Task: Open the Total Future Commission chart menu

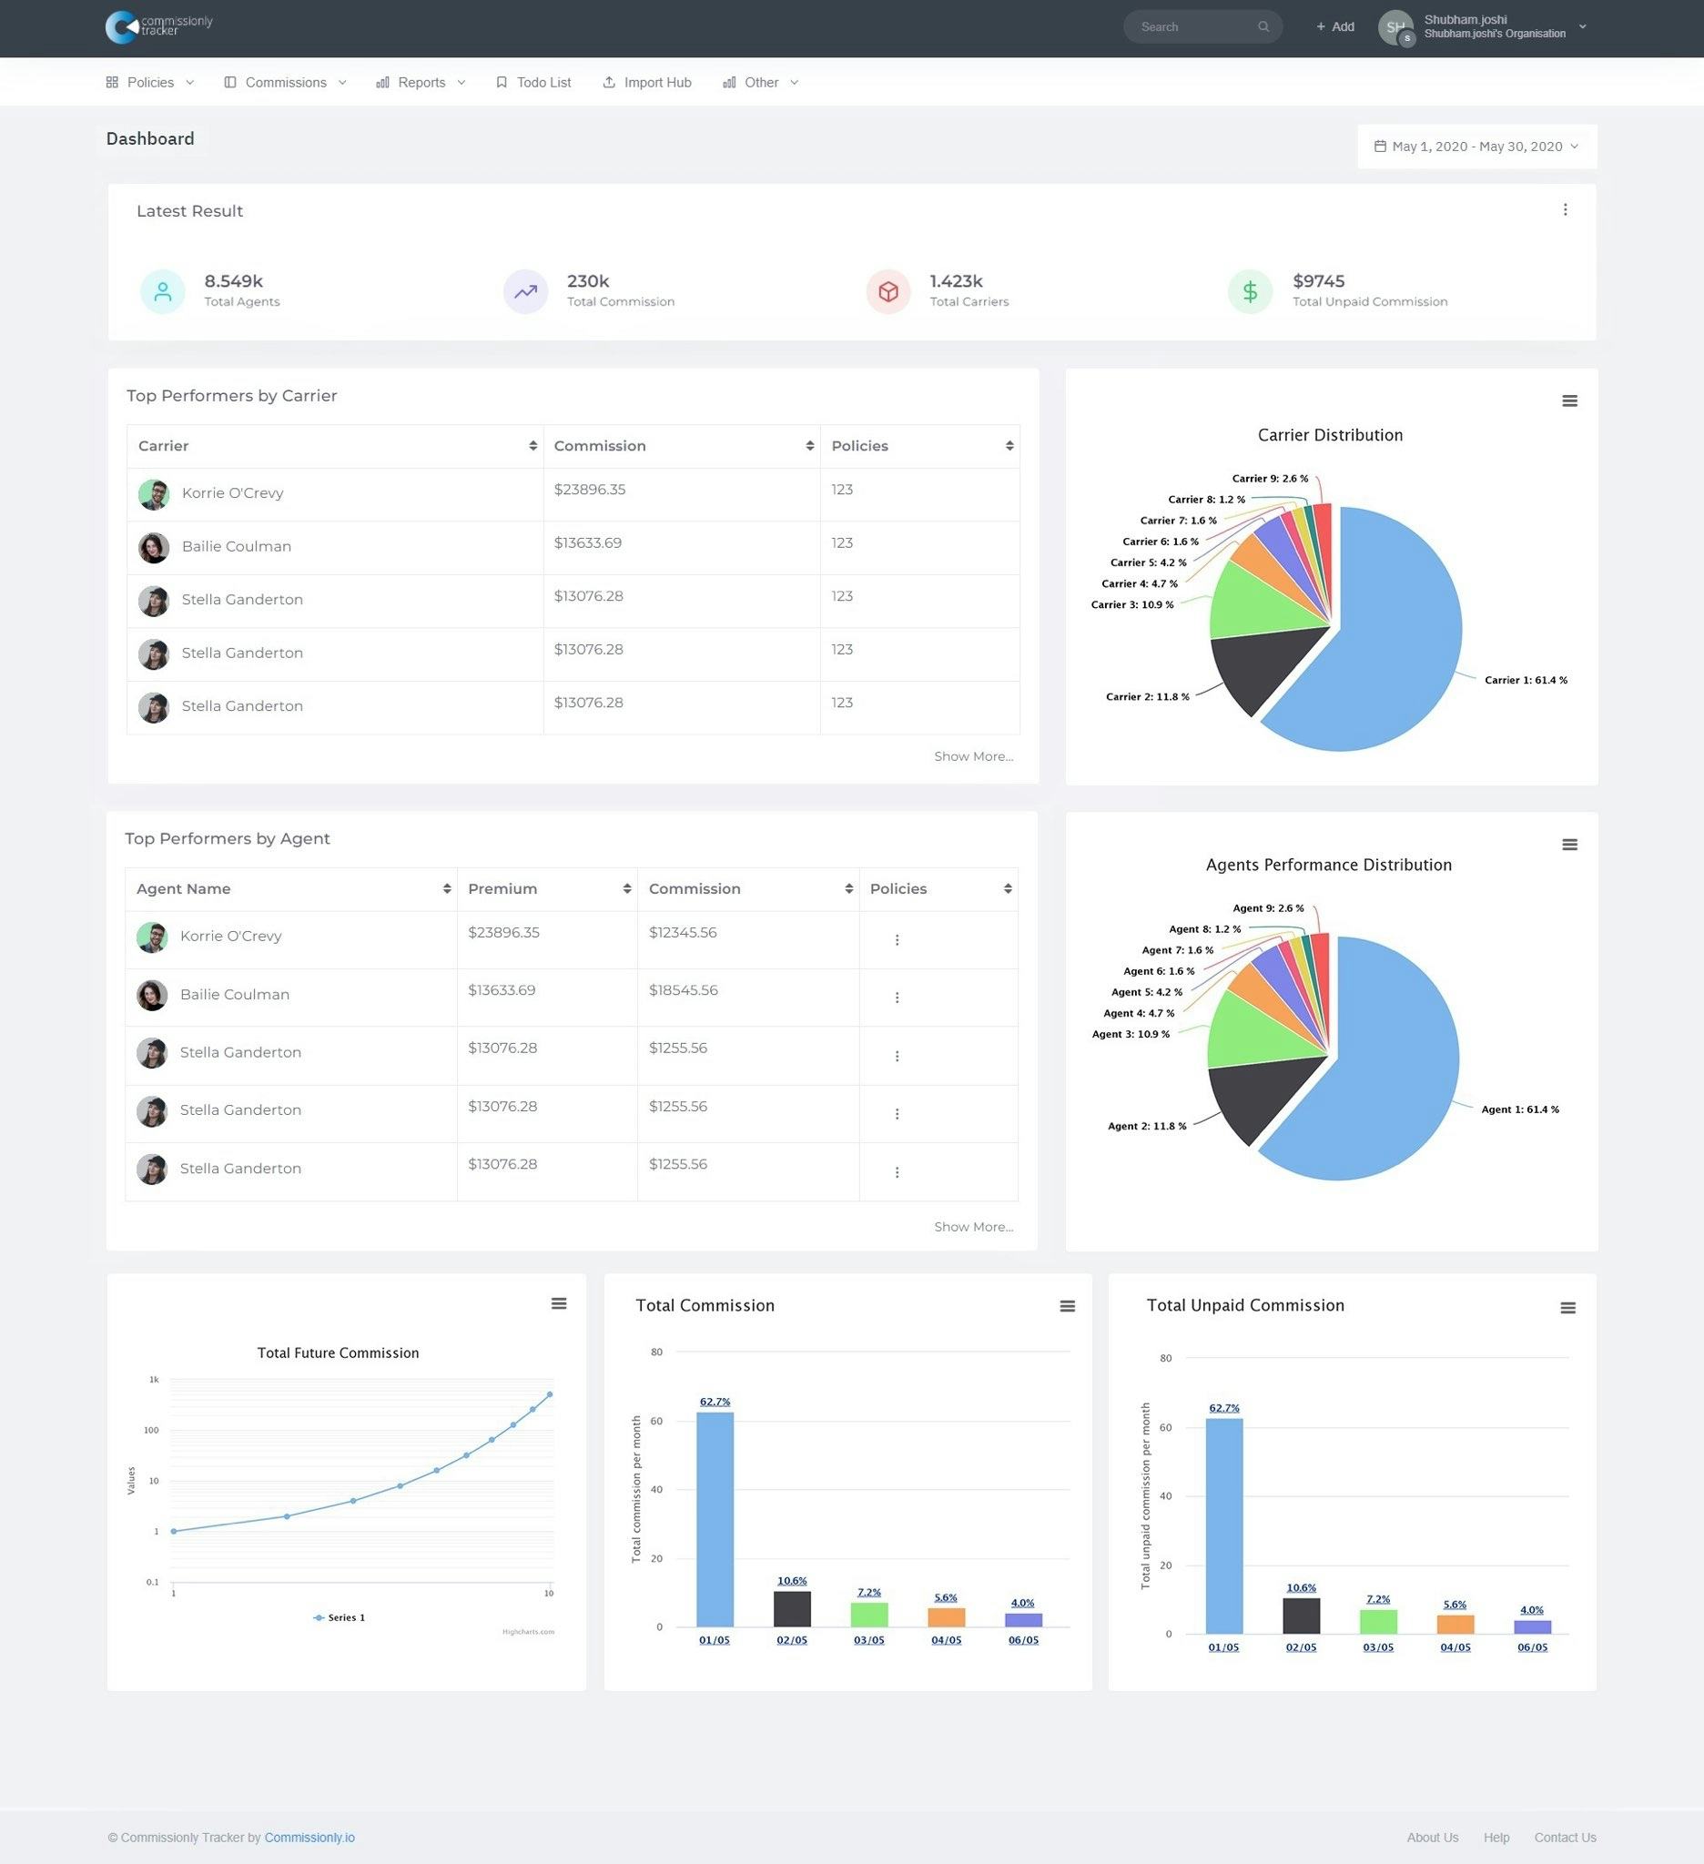Action: pyautogui.click(x=559, y=1302)
